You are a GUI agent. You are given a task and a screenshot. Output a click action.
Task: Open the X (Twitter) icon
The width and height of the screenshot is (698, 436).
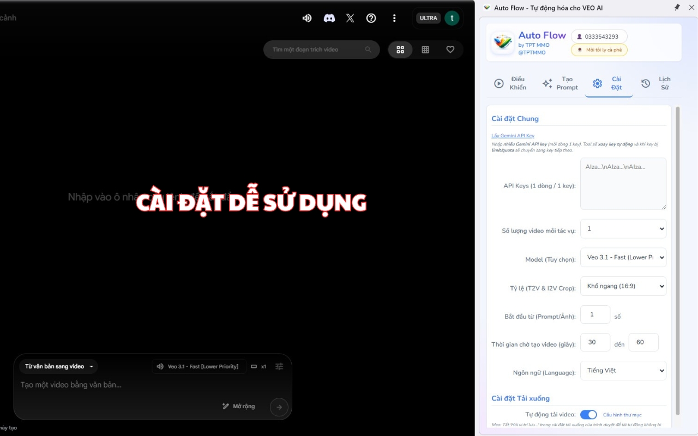tap(350, 18)
